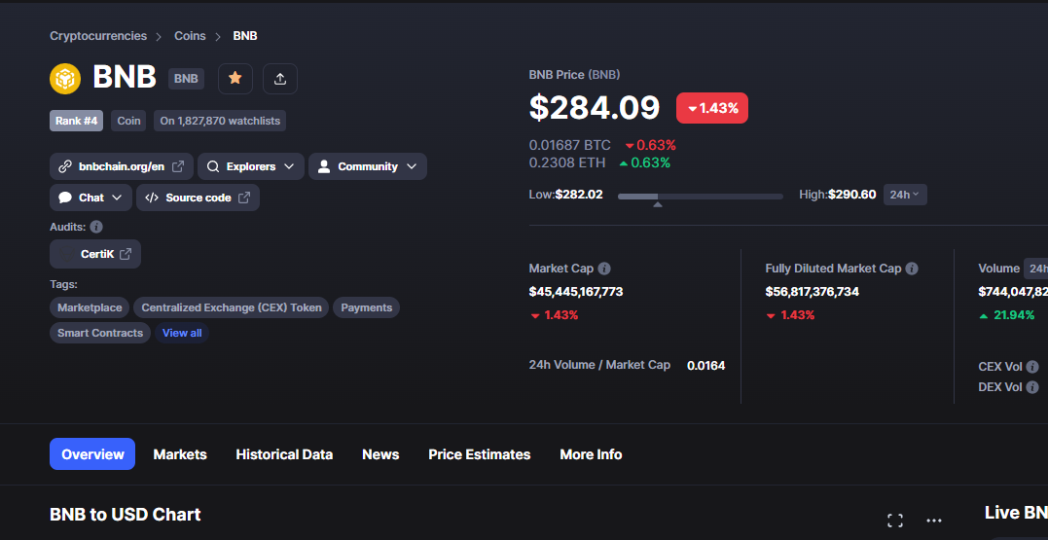Click the Low:$282.02 label
This screenshot has width=1048, height=540.
point(565,195)
